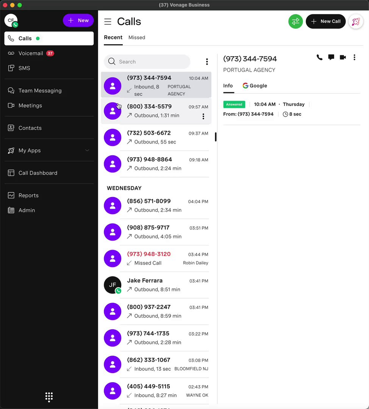Click avatar of (856) 571-8099 call
This screenshot has height=409, width=369.
point(113,206)
